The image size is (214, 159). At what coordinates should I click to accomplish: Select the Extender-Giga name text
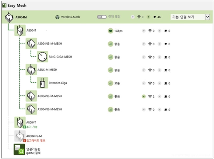coord(58,83)
